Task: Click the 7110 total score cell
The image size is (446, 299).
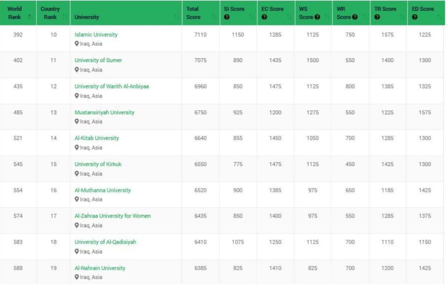Action: (x=200, y=35)
